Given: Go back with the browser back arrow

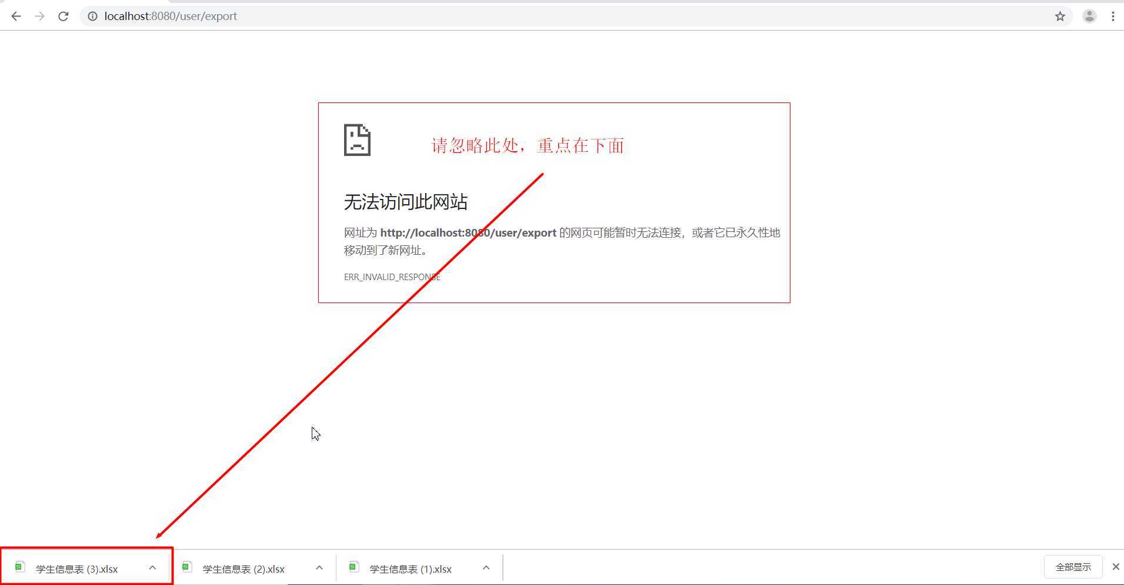Looking at the screenshot, I should tap(16, 16).
